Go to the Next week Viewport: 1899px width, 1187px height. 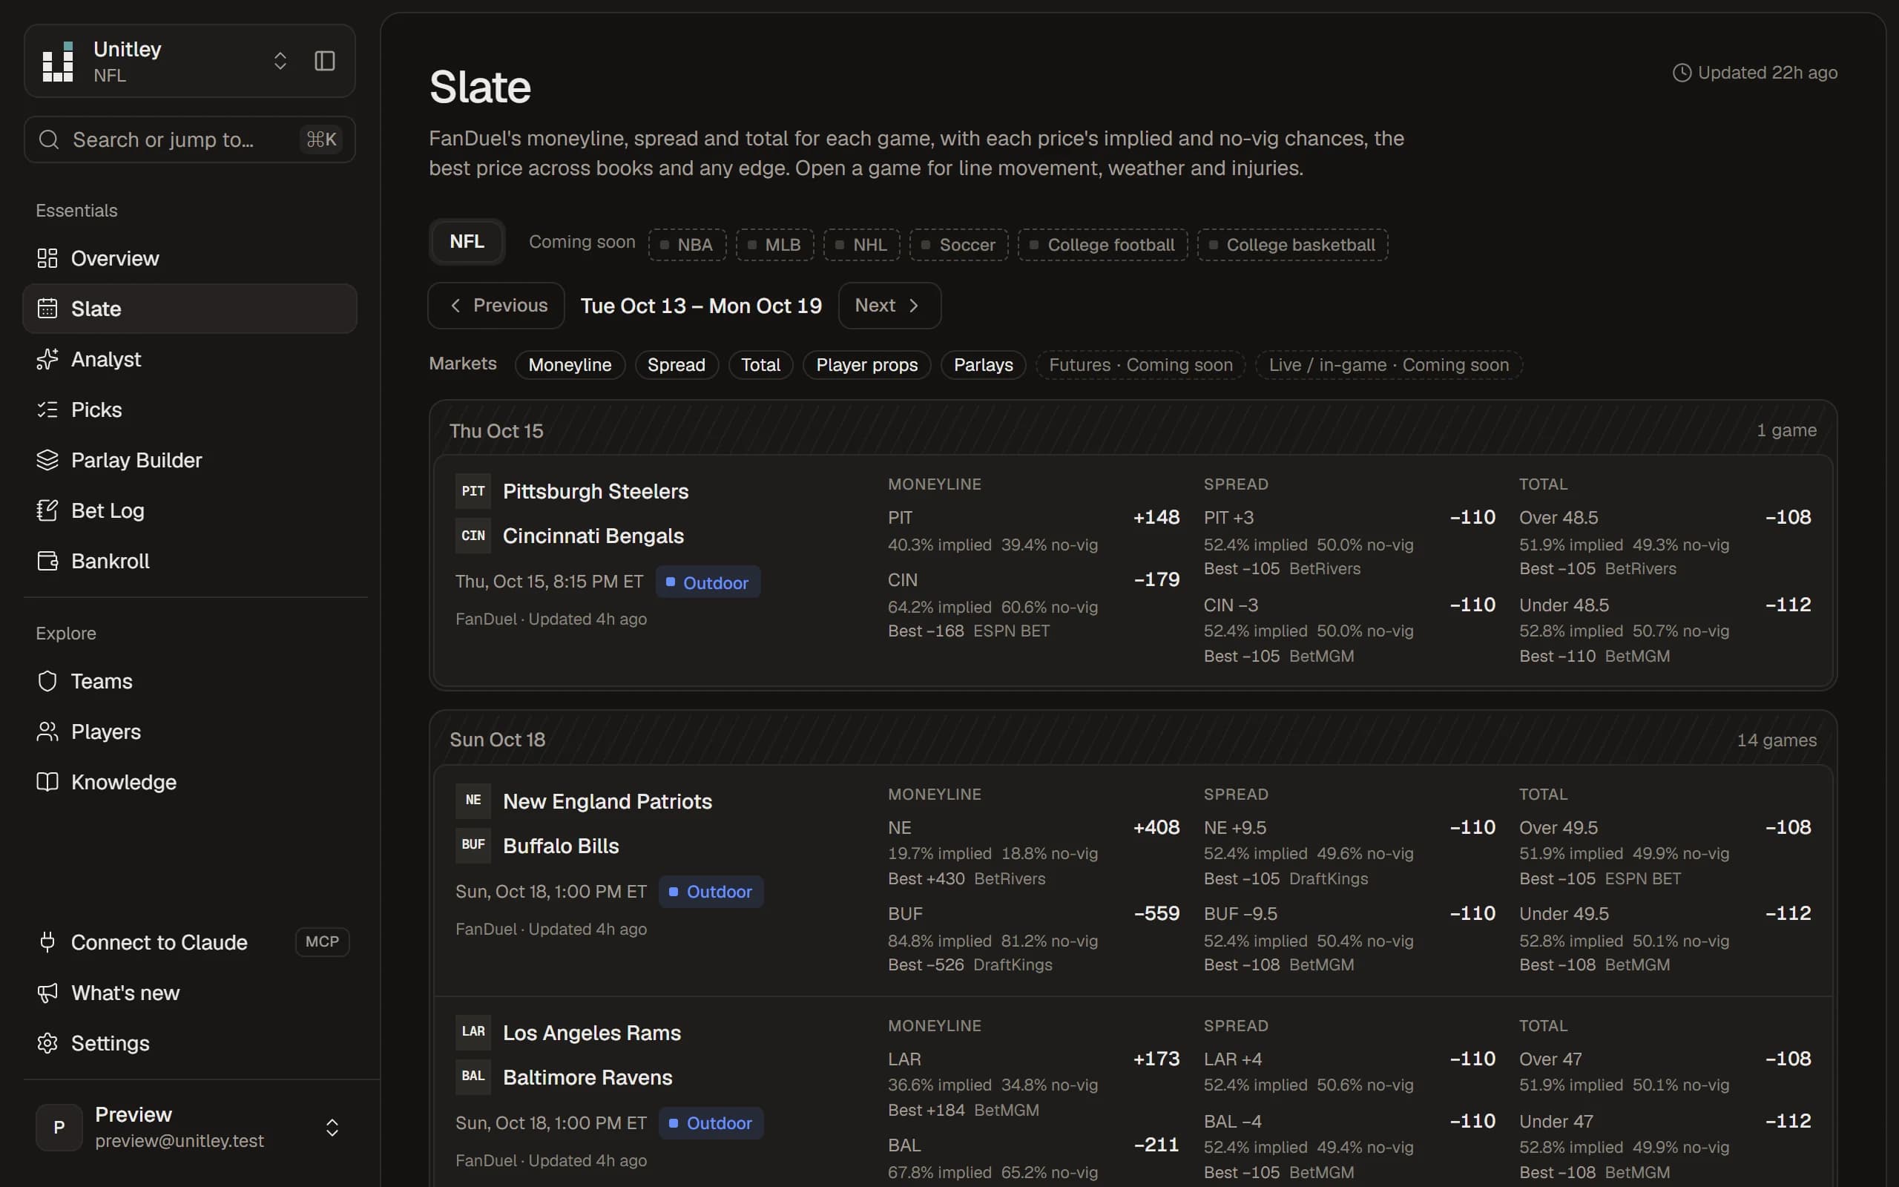pos(889,306)
